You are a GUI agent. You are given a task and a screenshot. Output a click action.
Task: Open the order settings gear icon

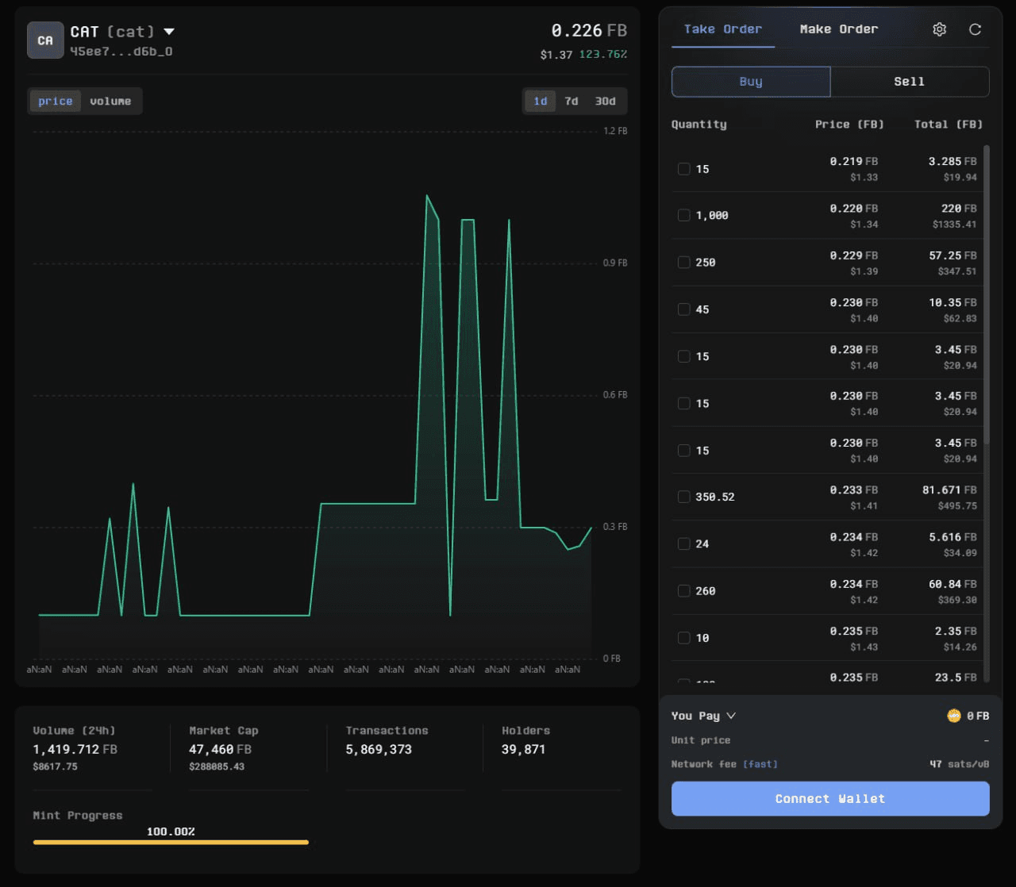940,29
